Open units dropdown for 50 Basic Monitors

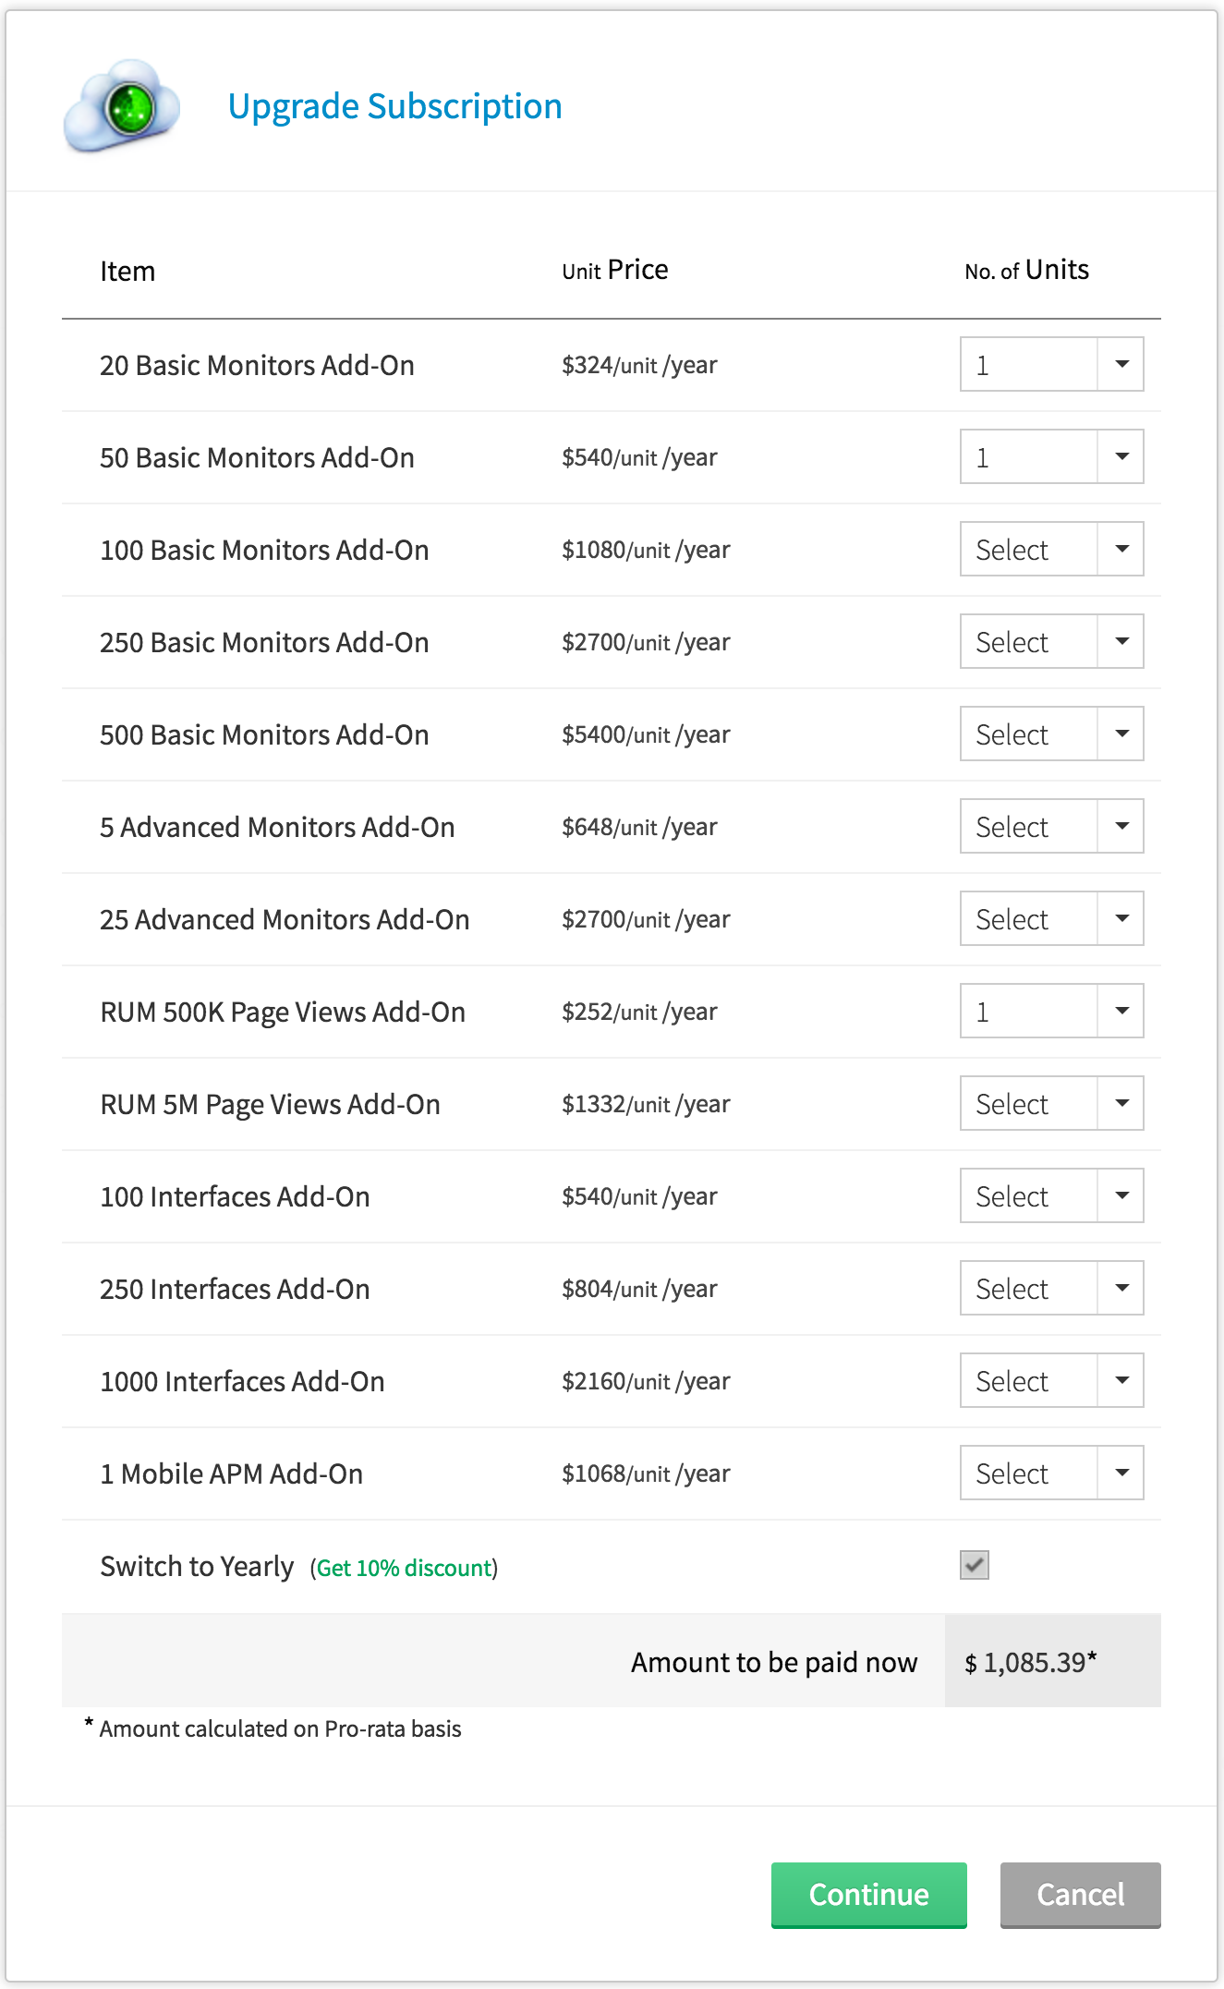(x=1051, y=457)
